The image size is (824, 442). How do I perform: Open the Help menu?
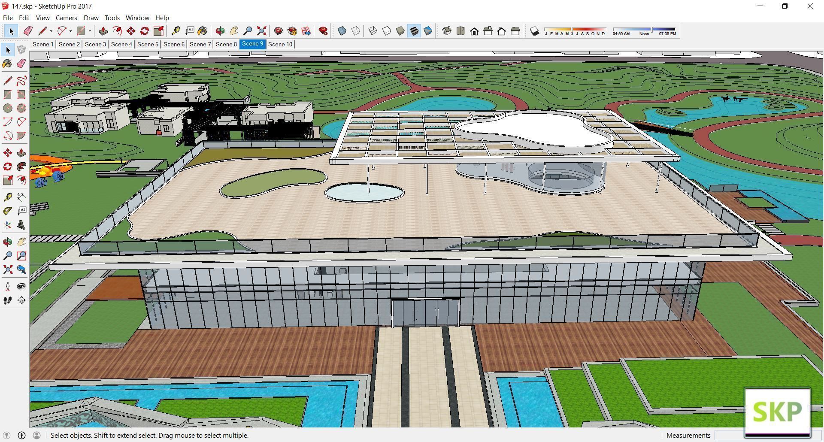(x=162, y=18)
